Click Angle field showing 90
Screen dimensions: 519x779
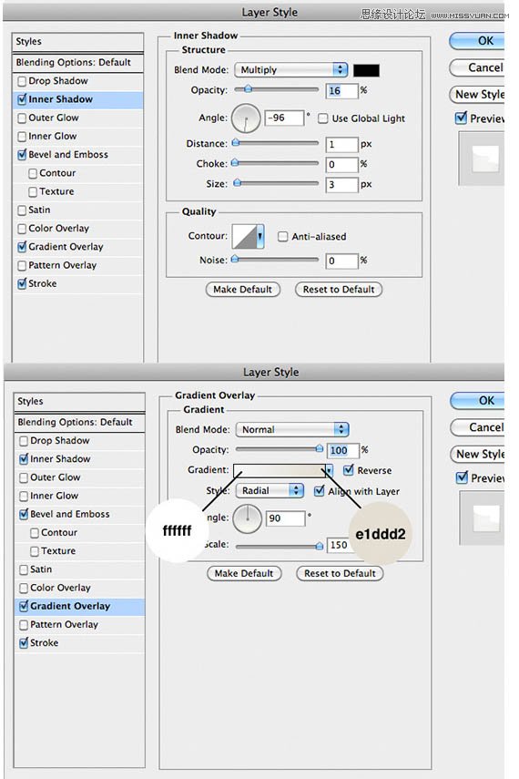coord(286,518)
